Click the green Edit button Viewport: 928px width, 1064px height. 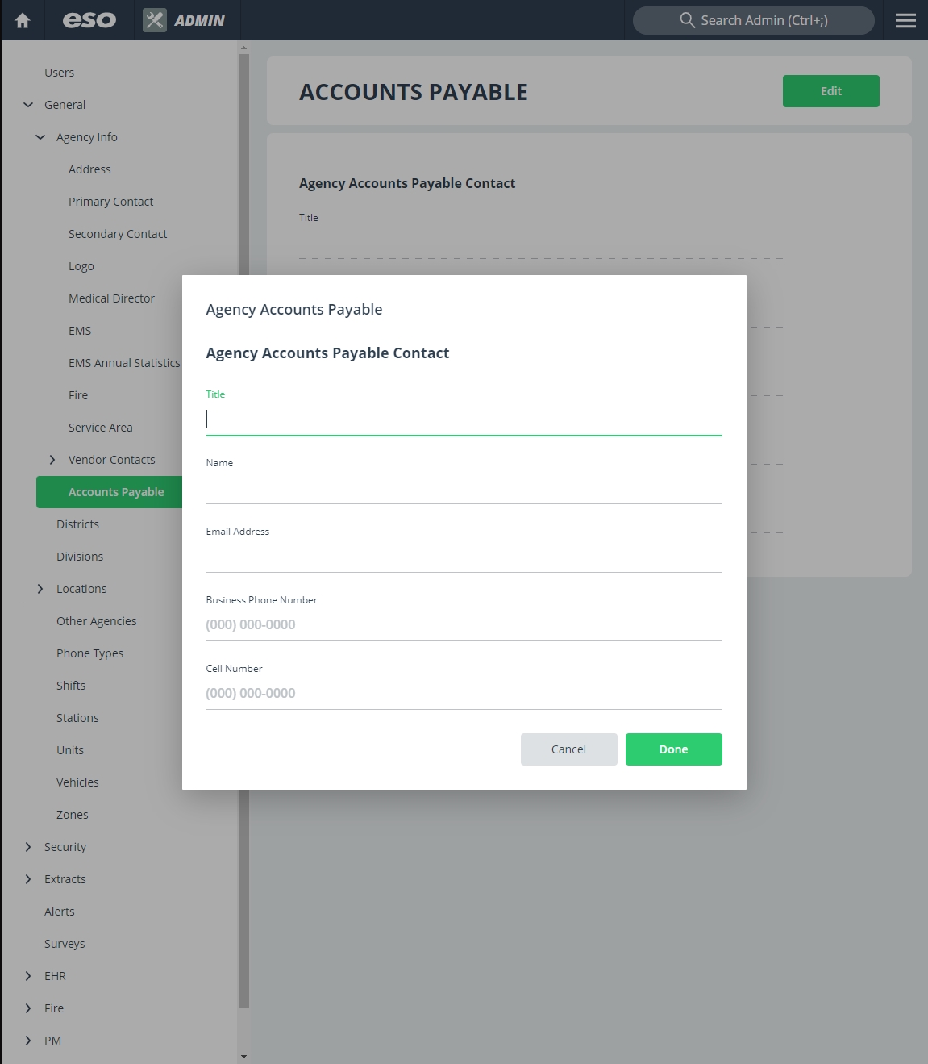[x=831, y=91]
